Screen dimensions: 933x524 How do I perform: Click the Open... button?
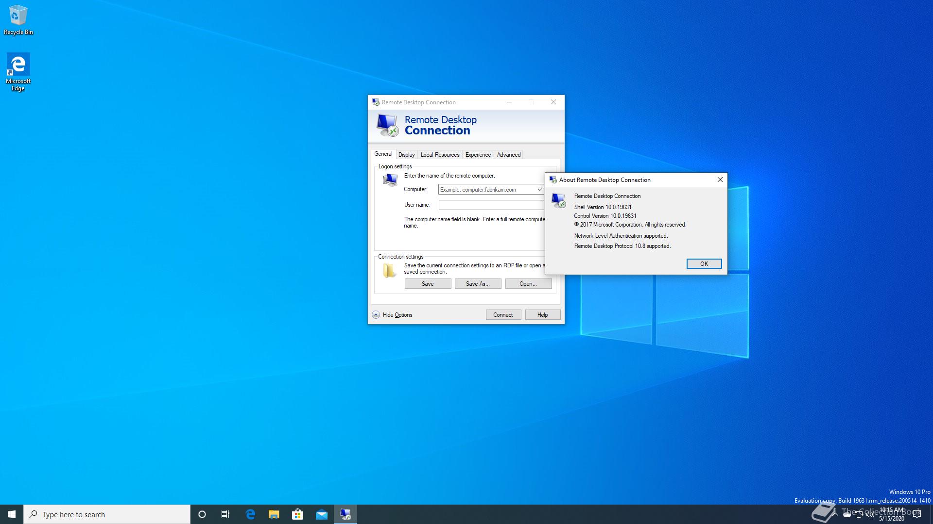click(x=528, y=284)
